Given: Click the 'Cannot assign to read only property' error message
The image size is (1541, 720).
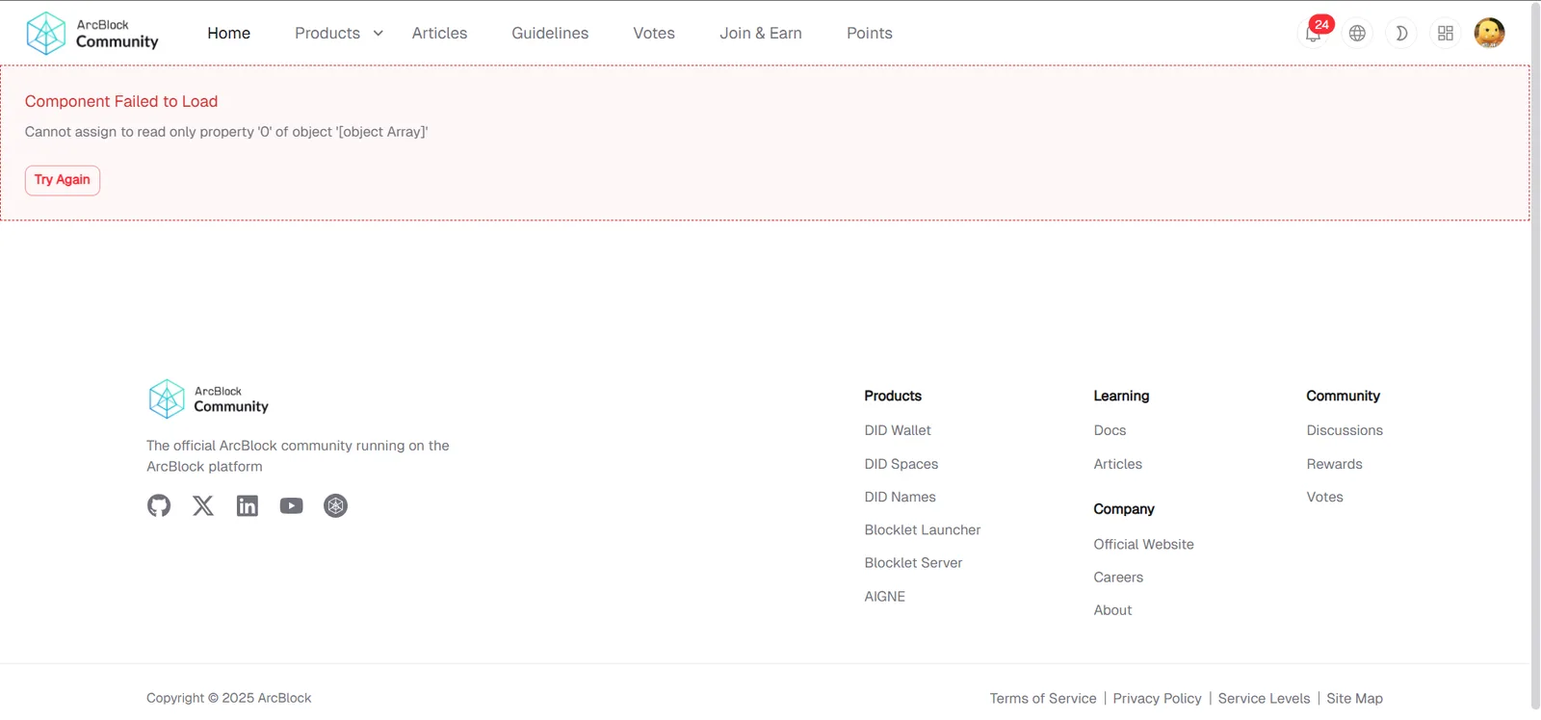Looking at the screenshot, I should pos(226,132).
